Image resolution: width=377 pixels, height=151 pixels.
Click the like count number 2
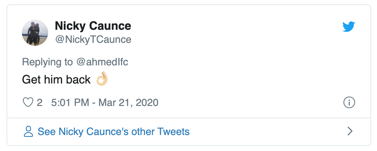point(39,102)
